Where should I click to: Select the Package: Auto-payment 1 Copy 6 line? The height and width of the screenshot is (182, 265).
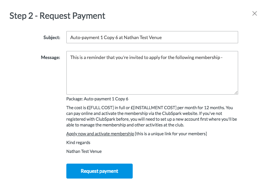tap(97, 98)
